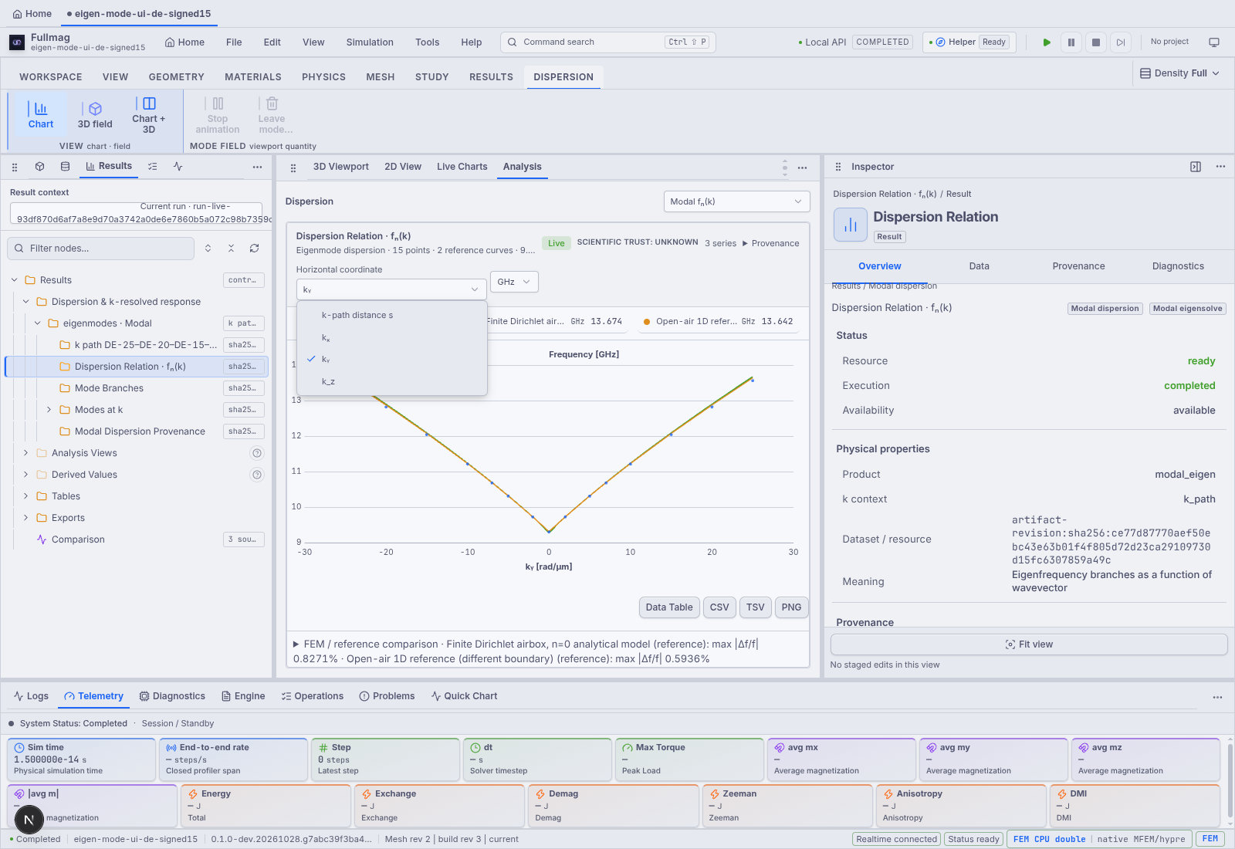Expand the Analysis Views folder
1235x849 pixels.
click(x=25, y=453)
